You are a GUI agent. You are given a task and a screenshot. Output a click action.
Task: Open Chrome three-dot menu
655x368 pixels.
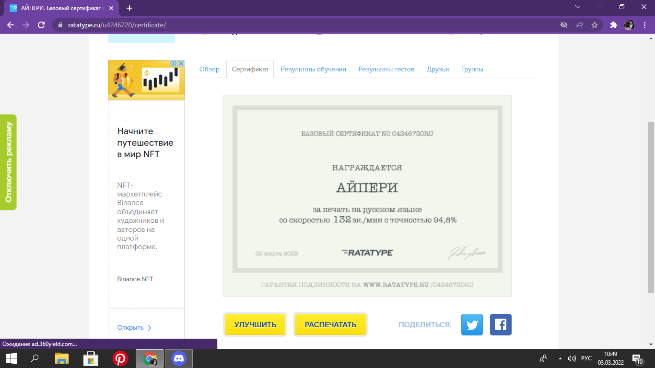point(644,25)
